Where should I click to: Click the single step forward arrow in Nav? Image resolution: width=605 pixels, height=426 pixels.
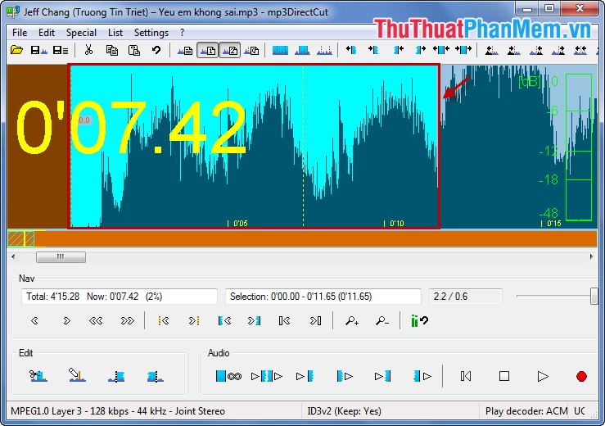pos(66,321)
